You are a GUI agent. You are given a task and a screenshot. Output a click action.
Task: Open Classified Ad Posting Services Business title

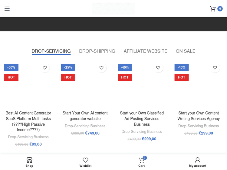(142, 118)
